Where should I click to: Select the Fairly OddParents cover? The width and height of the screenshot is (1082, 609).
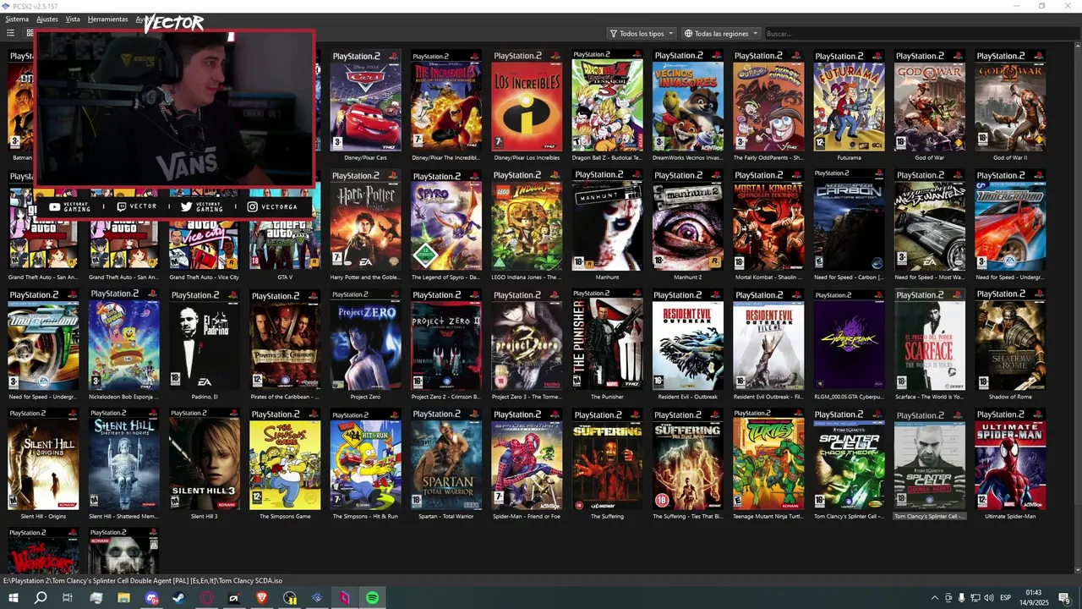pos(768,101)
